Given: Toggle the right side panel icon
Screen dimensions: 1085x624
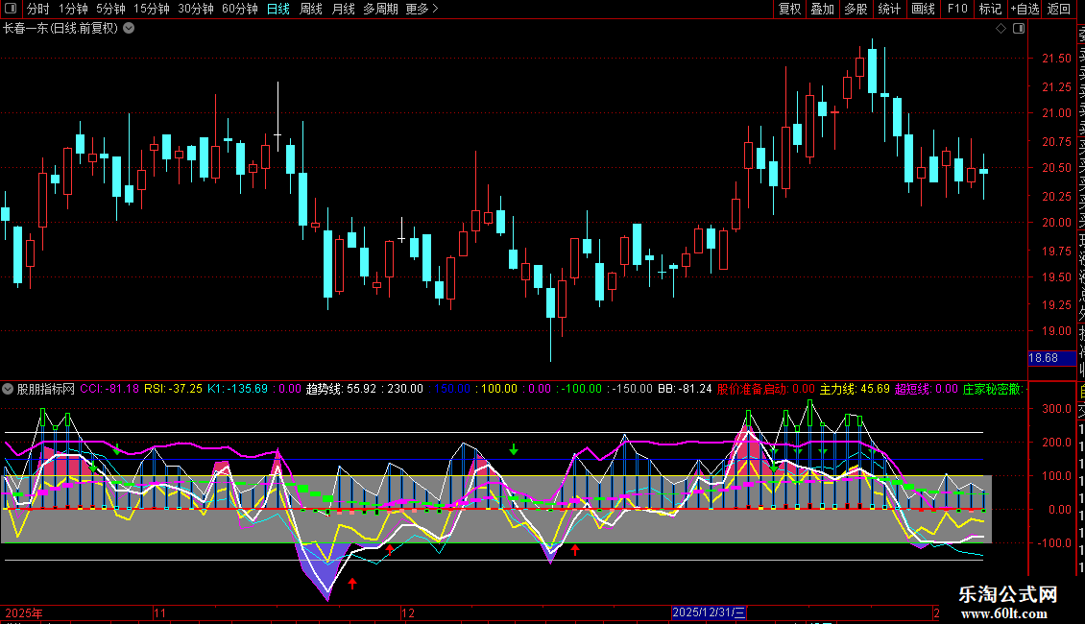Looking at the screenshot, I should pos(1019,29).
